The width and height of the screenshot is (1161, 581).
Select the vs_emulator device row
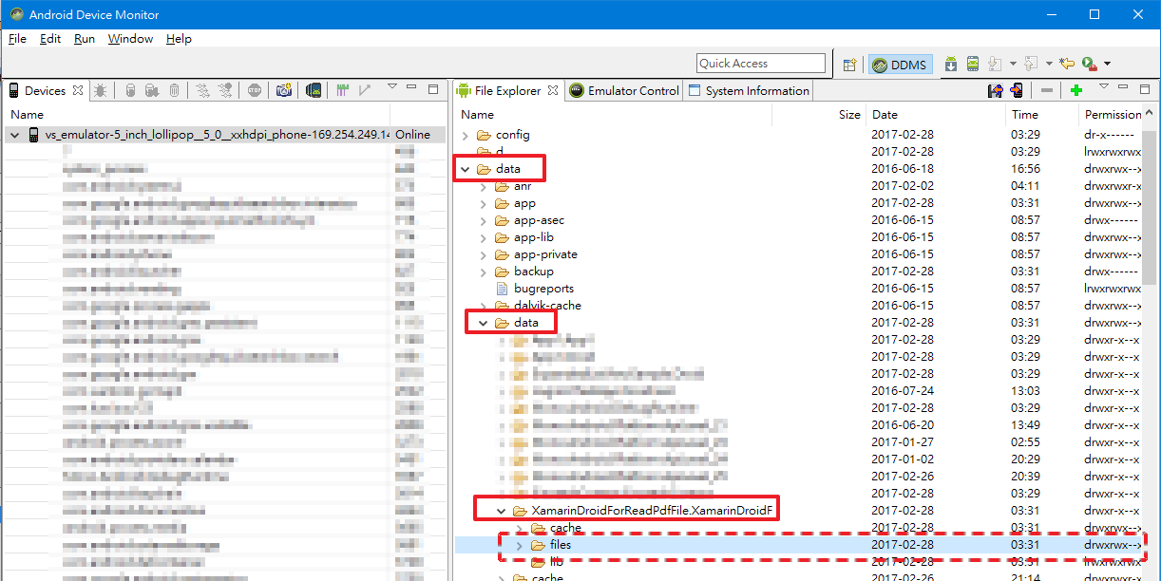pos(225,135)
